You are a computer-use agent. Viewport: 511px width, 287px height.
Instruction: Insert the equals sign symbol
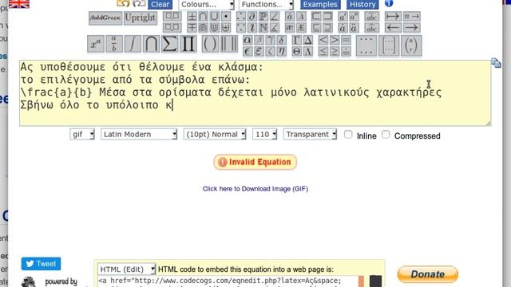coord(346,41)
